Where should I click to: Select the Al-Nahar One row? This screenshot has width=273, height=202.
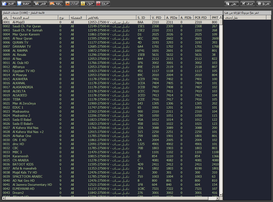tap(111, 136)
